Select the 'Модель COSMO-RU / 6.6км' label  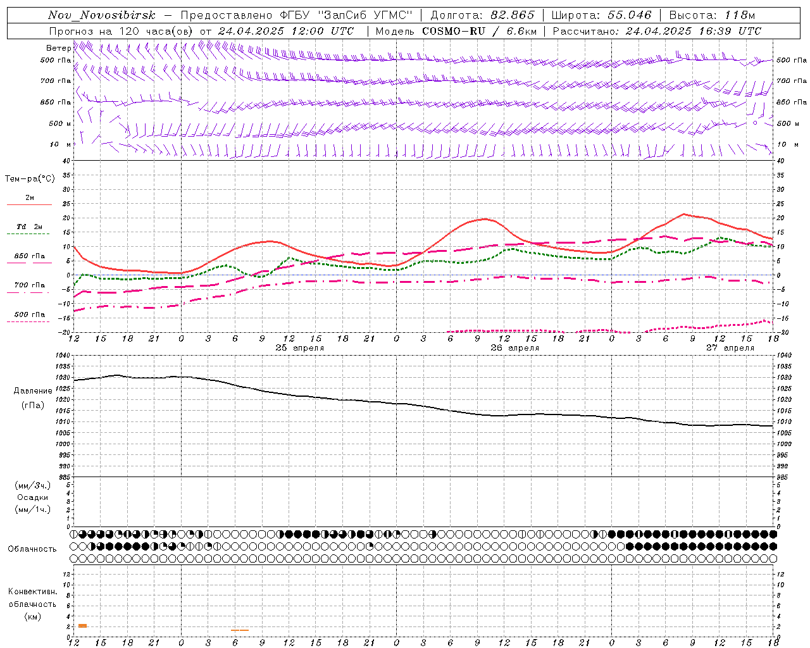[456, 31]
